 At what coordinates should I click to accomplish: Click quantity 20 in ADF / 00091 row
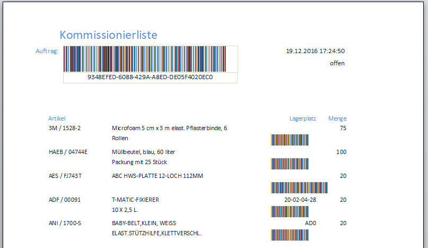(343, 200)
